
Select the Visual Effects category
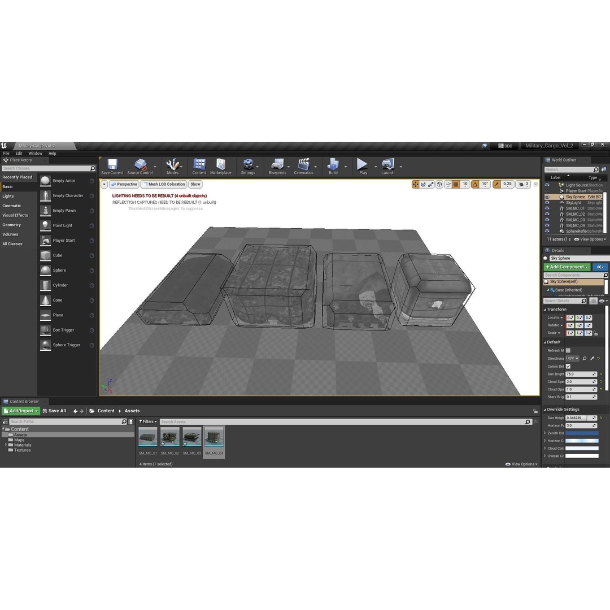(x=15, y=215)
